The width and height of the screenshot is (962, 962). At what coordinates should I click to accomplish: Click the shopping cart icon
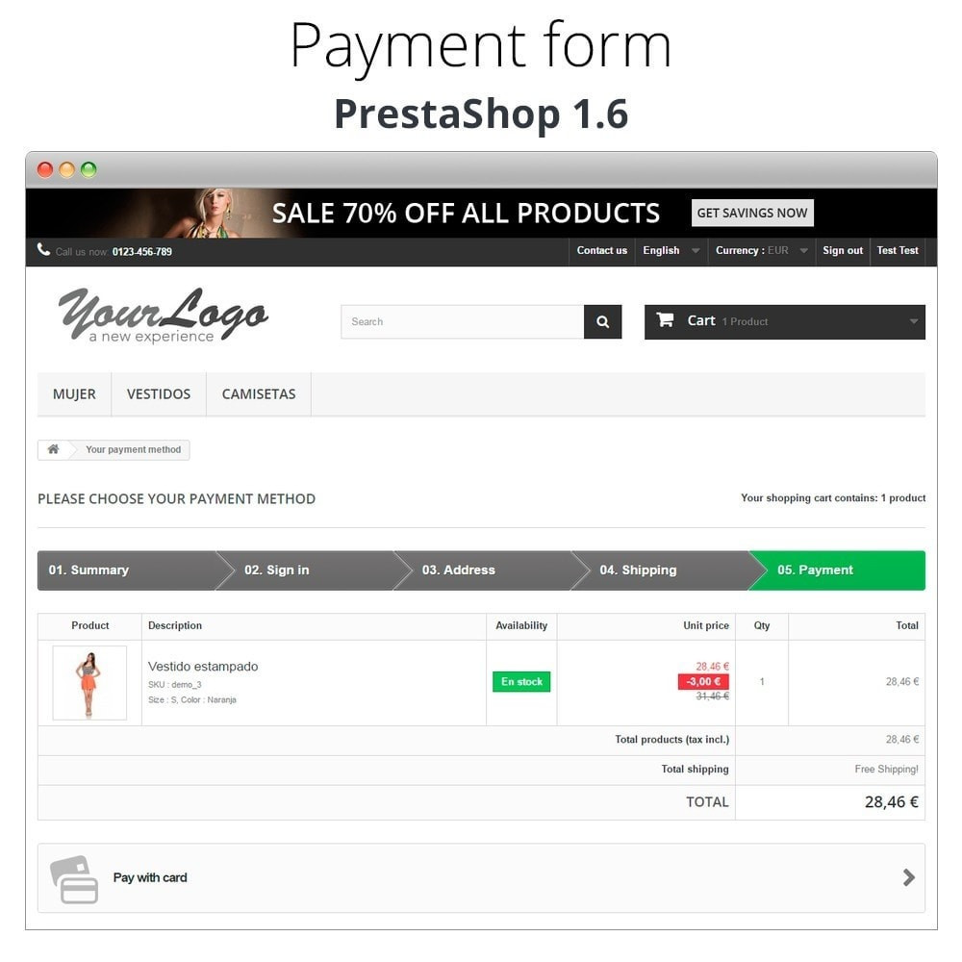[665, 320]
